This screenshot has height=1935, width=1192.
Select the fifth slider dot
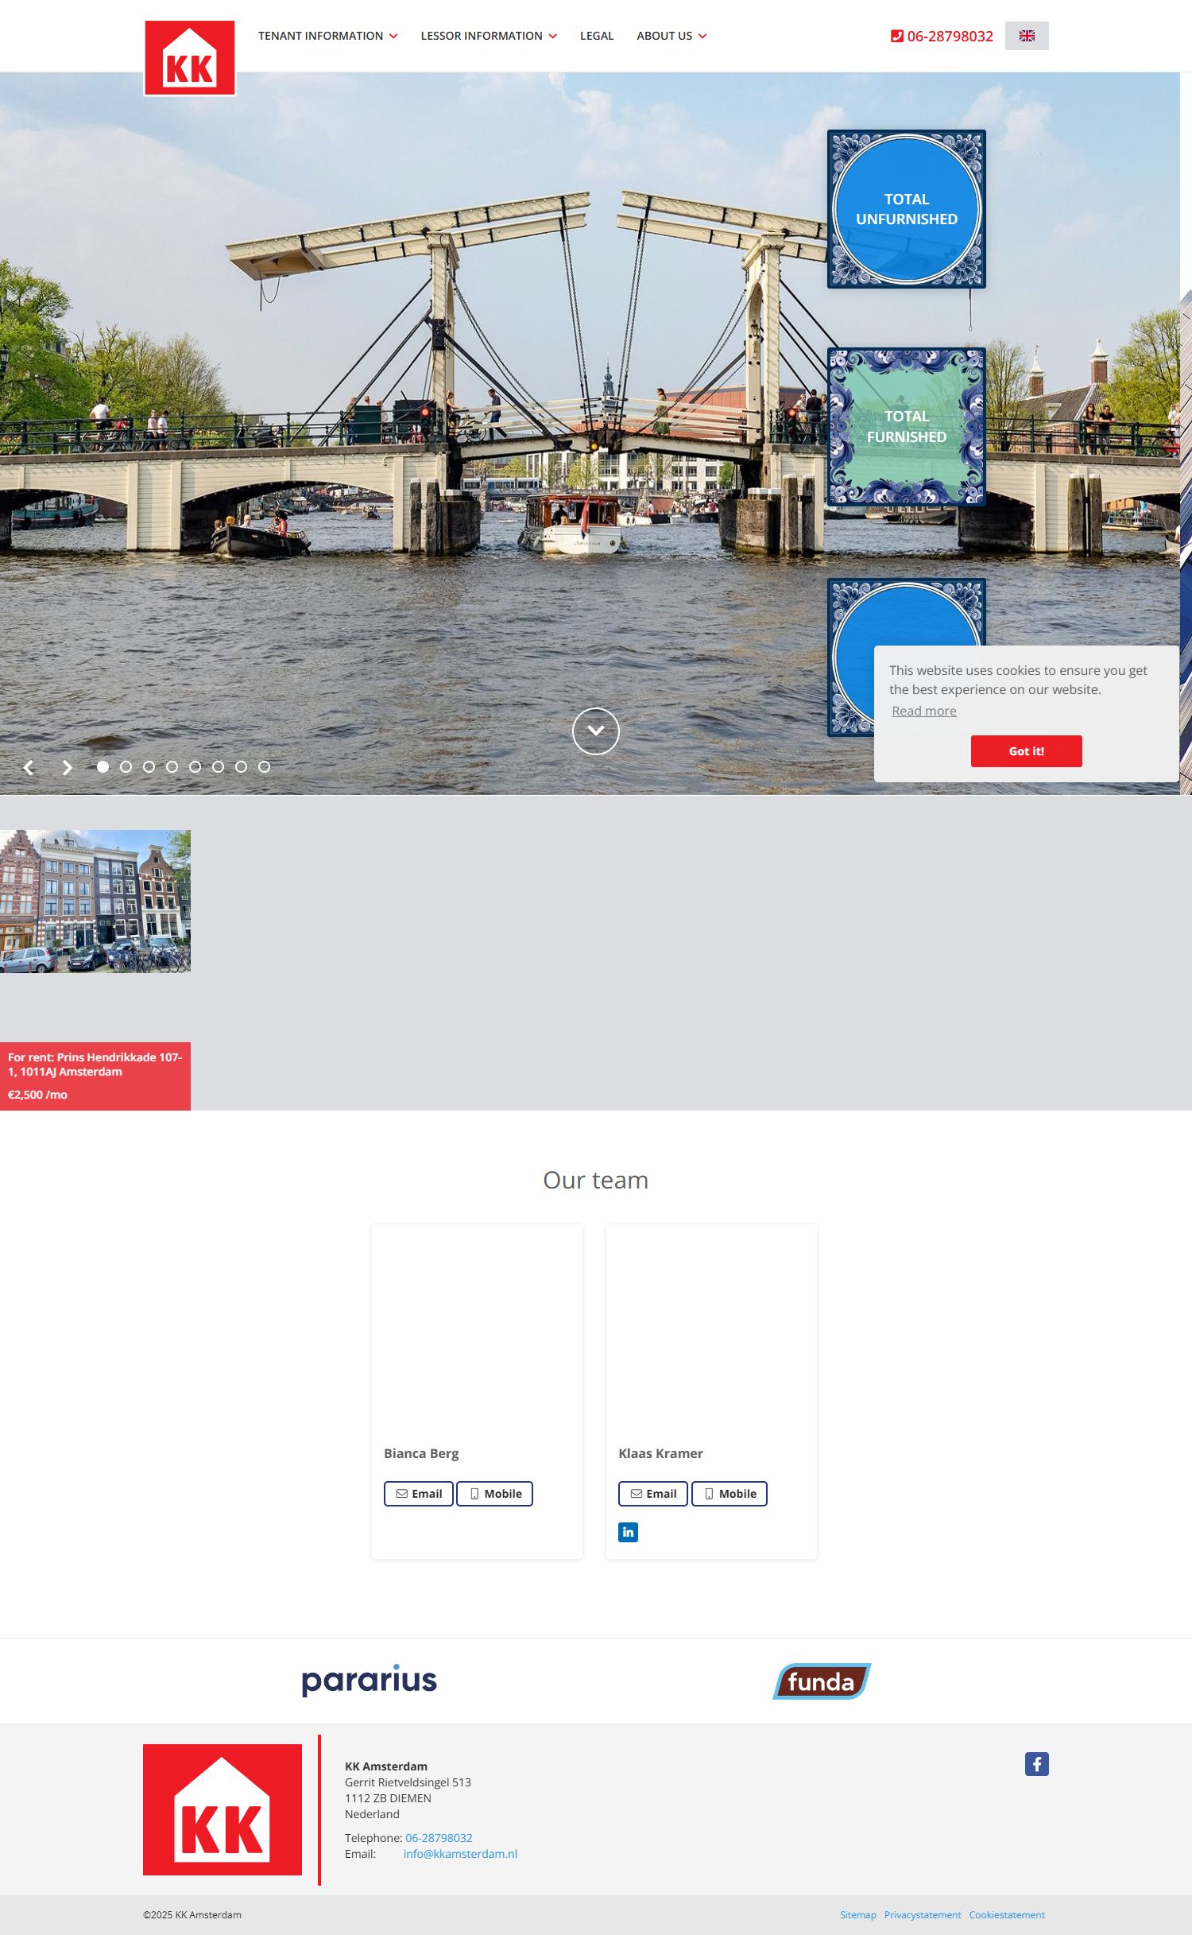pyautogui.click(x=195, y=766)
